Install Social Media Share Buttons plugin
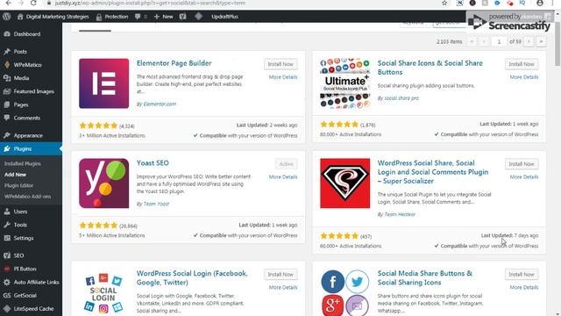The width and height of the screenshot is (561, 316). pos(522,274)
